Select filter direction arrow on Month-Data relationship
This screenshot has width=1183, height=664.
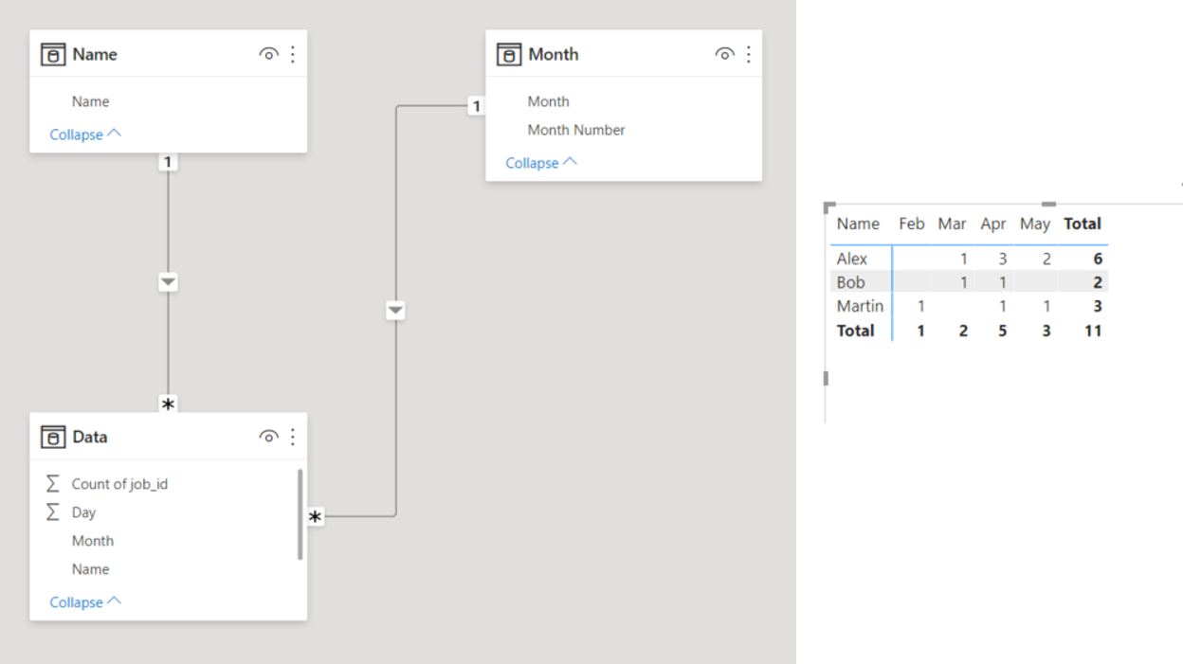point(395,310)
